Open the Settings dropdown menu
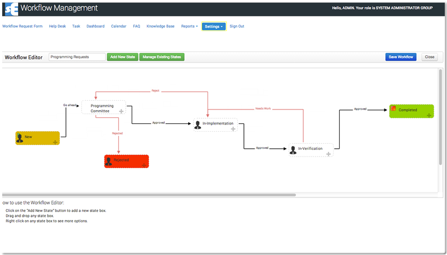The width and height of the screenshot is (447, 255). [x=214, y=26]
